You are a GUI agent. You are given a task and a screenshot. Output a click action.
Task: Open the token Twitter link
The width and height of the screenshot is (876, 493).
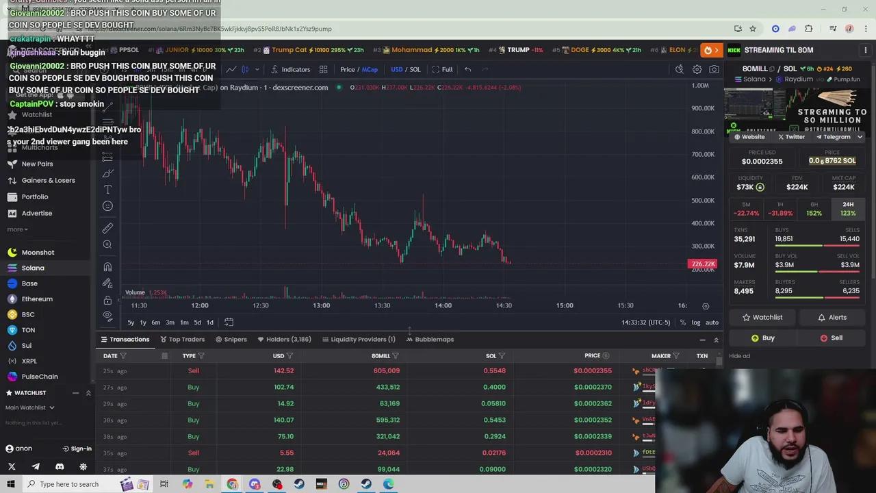click(791, 137)
